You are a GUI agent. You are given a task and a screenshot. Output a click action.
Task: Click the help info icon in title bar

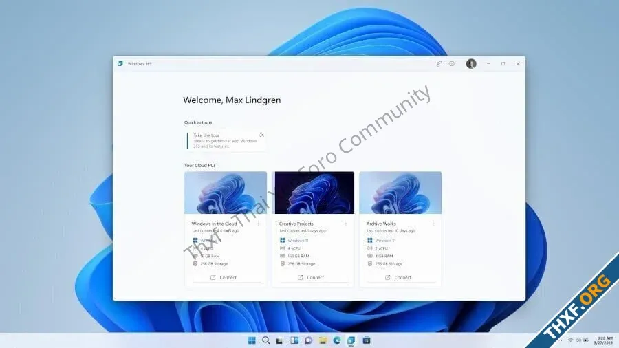[452, 64]
